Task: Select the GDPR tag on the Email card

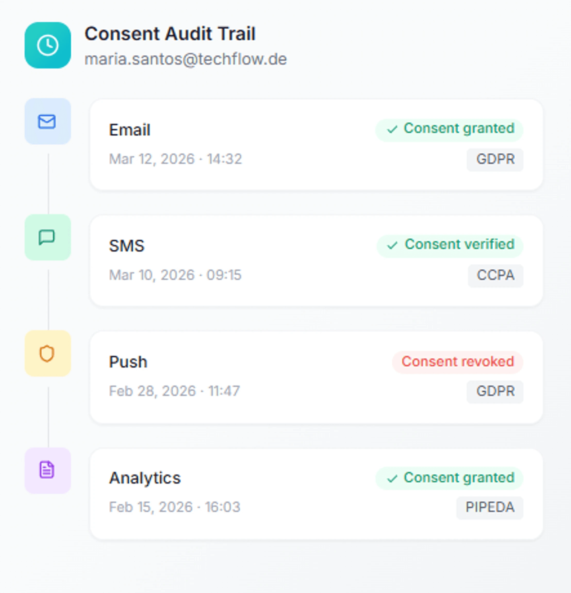Action: (495, 159)
